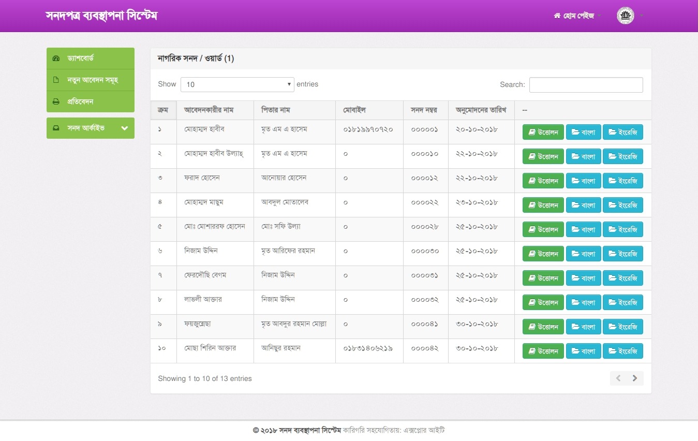
Task: Click উত্তোলন for মোছা শিরিন আক্তার
Action: coord(543,351)
